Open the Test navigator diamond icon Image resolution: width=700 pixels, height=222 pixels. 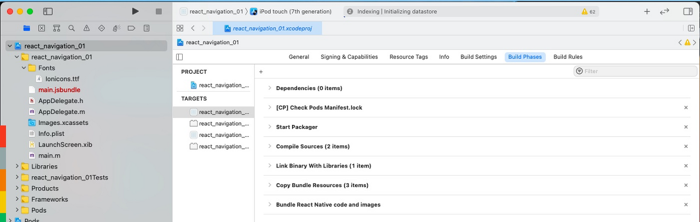101,28
